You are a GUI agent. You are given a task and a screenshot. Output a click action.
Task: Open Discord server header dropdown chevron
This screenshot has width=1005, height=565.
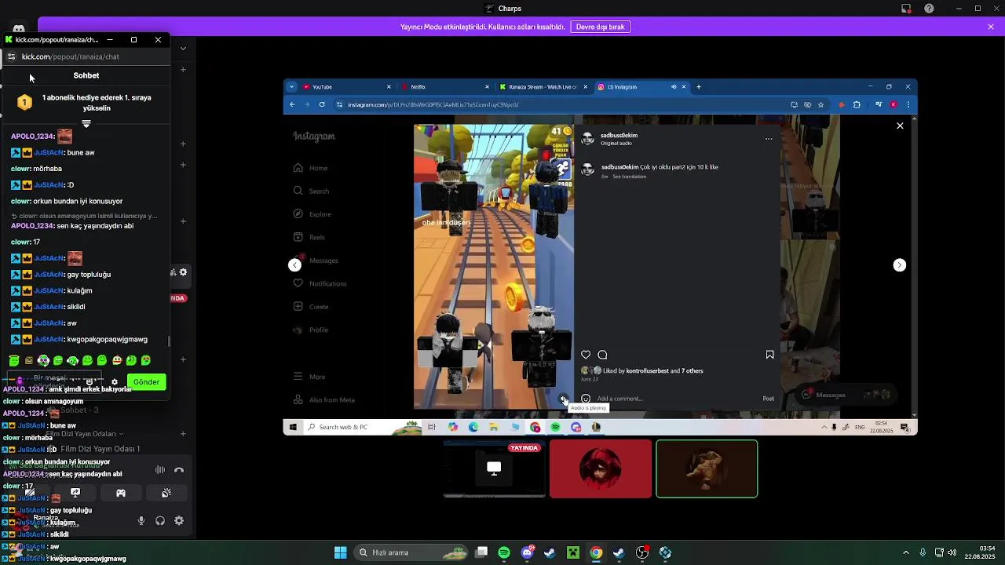point(183,48)
